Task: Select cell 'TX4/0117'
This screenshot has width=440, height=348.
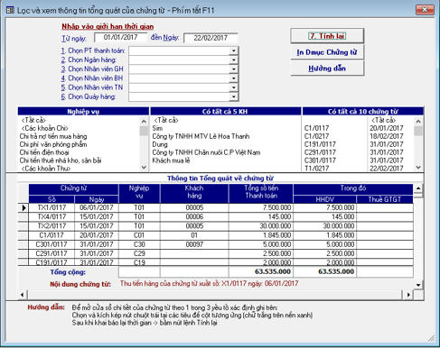Action: (x=51, y=216)
